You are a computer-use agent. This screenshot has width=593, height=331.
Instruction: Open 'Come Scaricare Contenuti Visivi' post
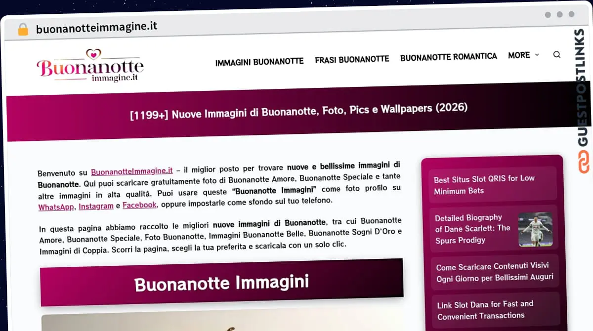(x=495, y=272)
